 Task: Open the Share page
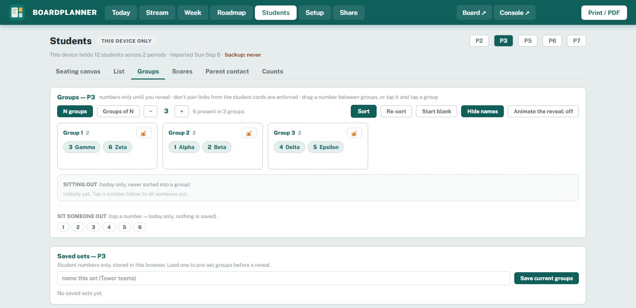(349, 13)
